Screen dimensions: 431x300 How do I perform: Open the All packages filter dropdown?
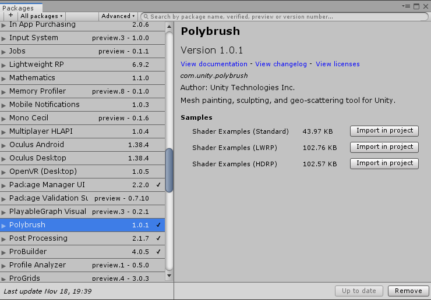coord(42,16)
